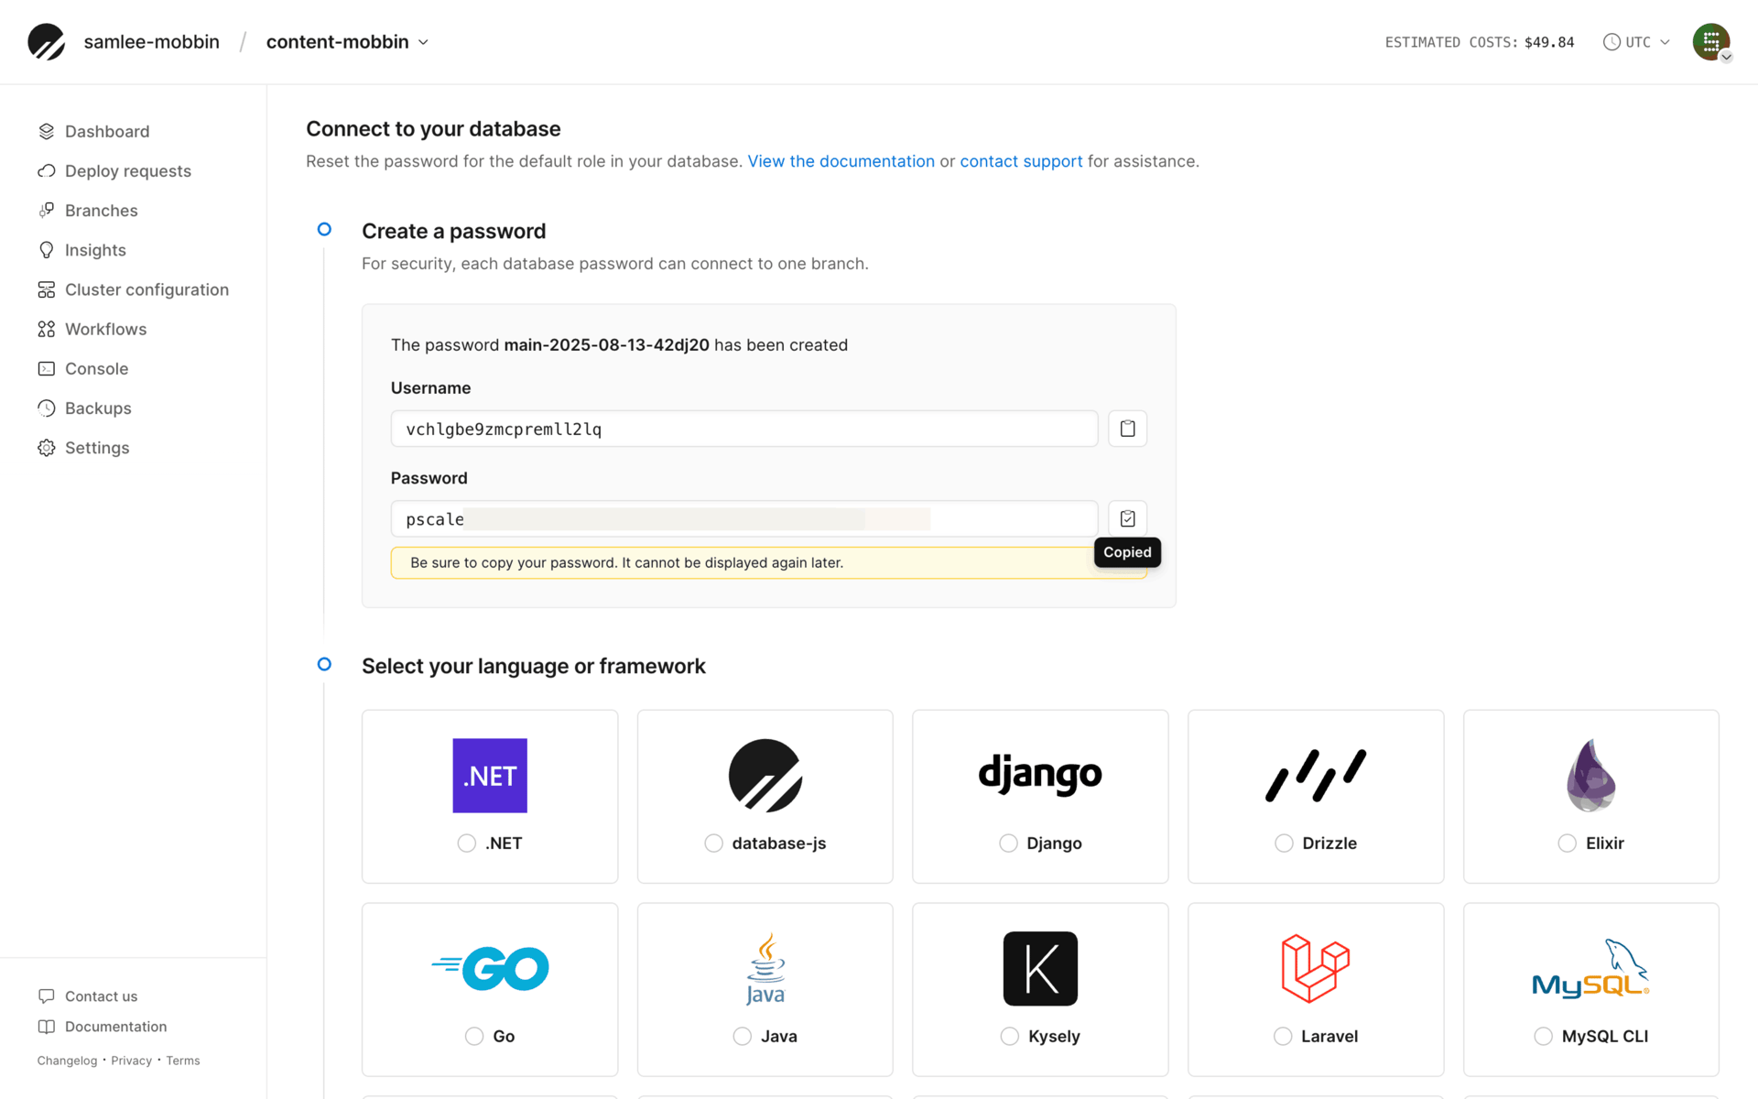Open the UTC timezone dropdown
This screenshot has width=1758, height=1099.
pos(1637,42)
